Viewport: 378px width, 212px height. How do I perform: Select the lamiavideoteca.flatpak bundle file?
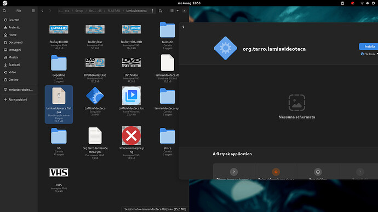point(59,104)
